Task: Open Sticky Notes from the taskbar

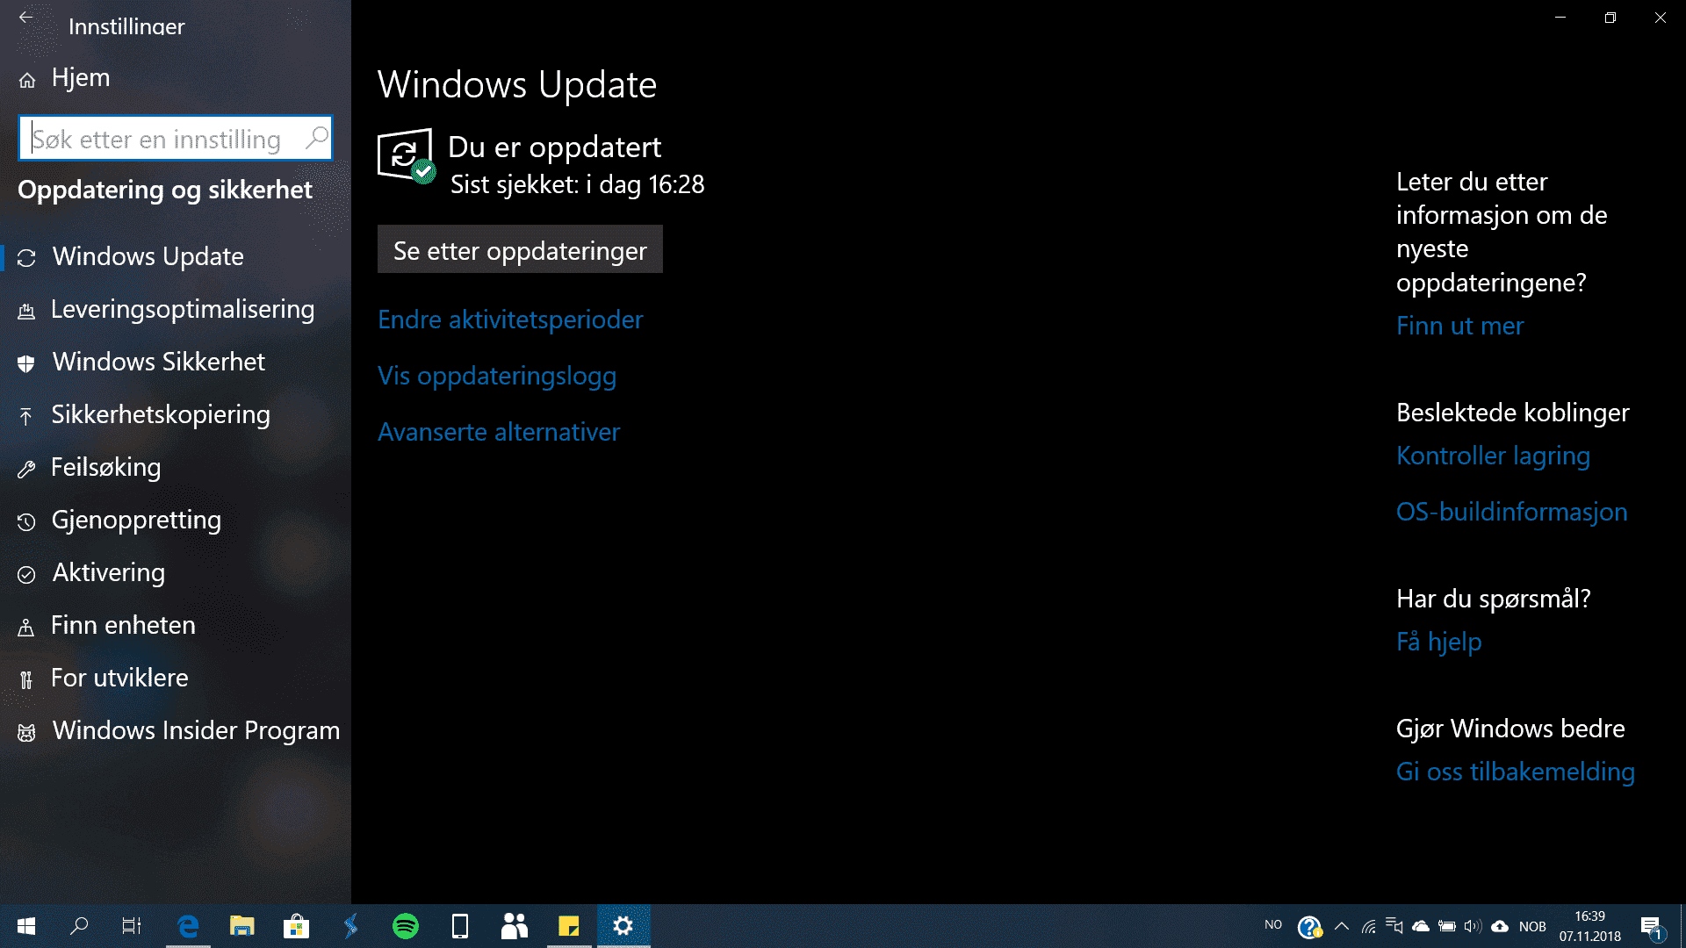Action: (x=569, y=926)
